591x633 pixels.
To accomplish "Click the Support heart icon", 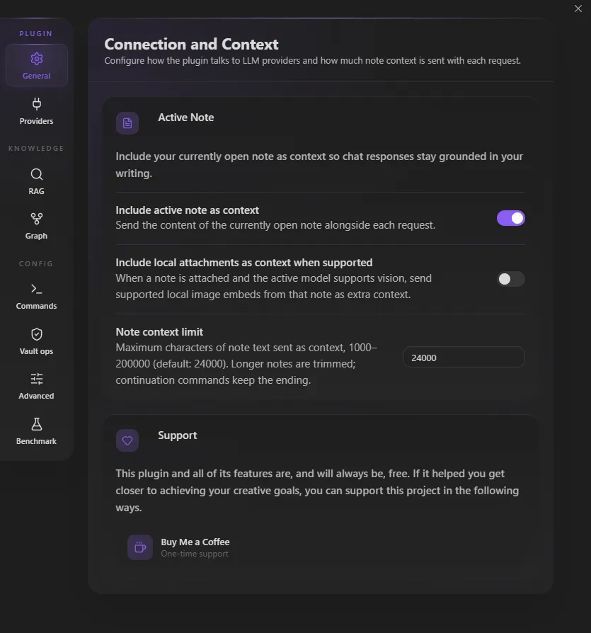I will [x=127, y=440].
